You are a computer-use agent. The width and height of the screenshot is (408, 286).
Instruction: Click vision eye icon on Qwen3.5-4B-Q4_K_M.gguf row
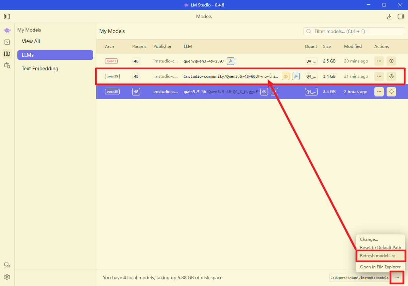(264, 92)
